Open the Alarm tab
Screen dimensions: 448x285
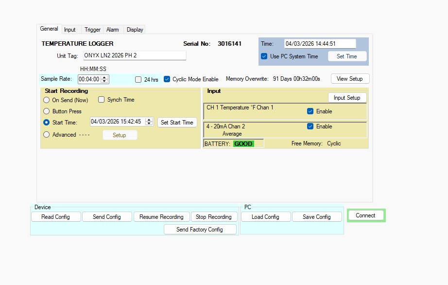(112, 29)
